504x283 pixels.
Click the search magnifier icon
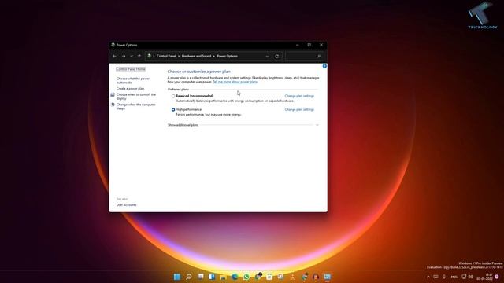click(319, 57)
